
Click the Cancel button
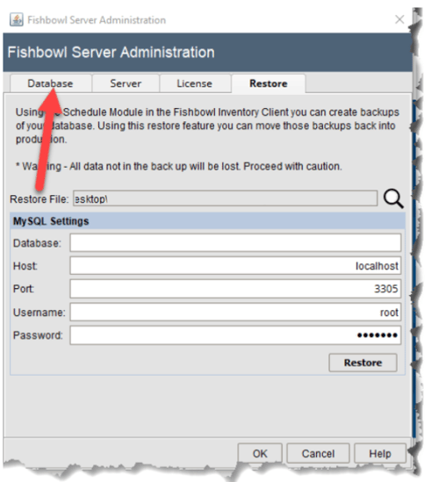(318, 453)
